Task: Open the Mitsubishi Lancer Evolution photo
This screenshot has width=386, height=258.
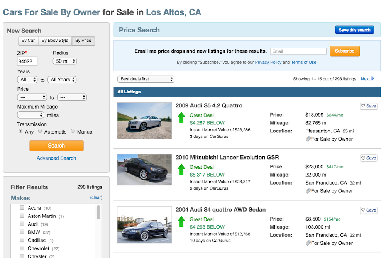Action: point(144,170)
